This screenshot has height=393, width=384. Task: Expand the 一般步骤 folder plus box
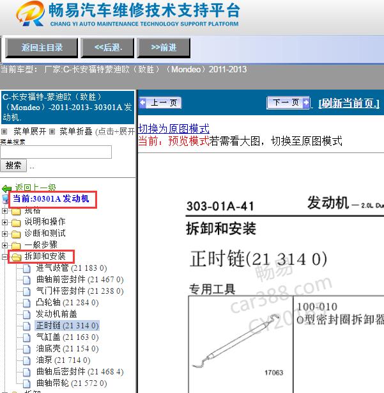[4, 245]
